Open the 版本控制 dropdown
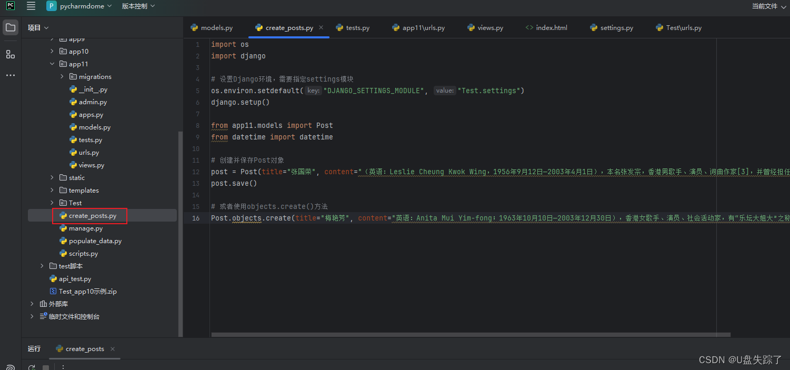 138,6
